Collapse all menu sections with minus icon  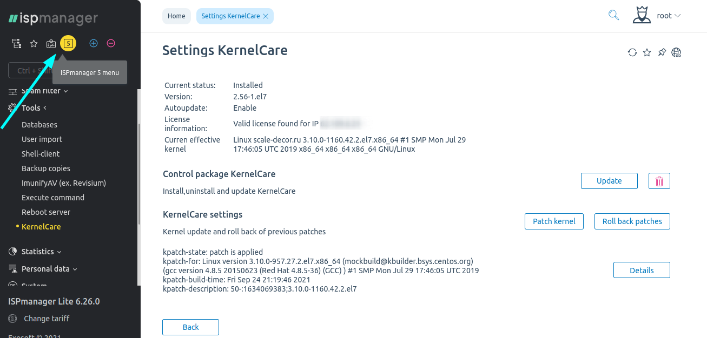[x=111, y=43]
